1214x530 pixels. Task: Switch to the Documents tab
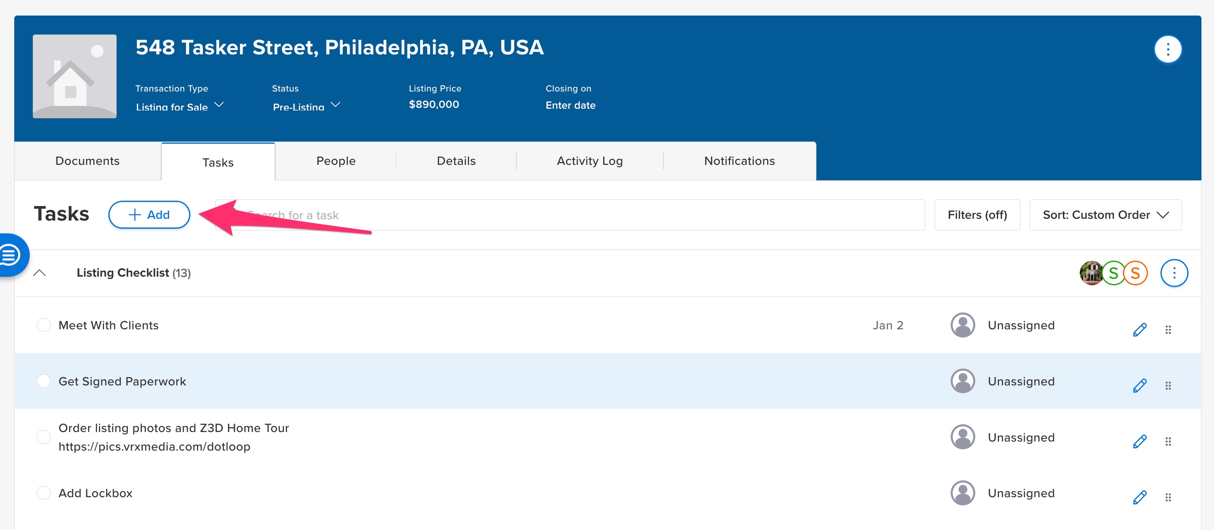point(88,161)
